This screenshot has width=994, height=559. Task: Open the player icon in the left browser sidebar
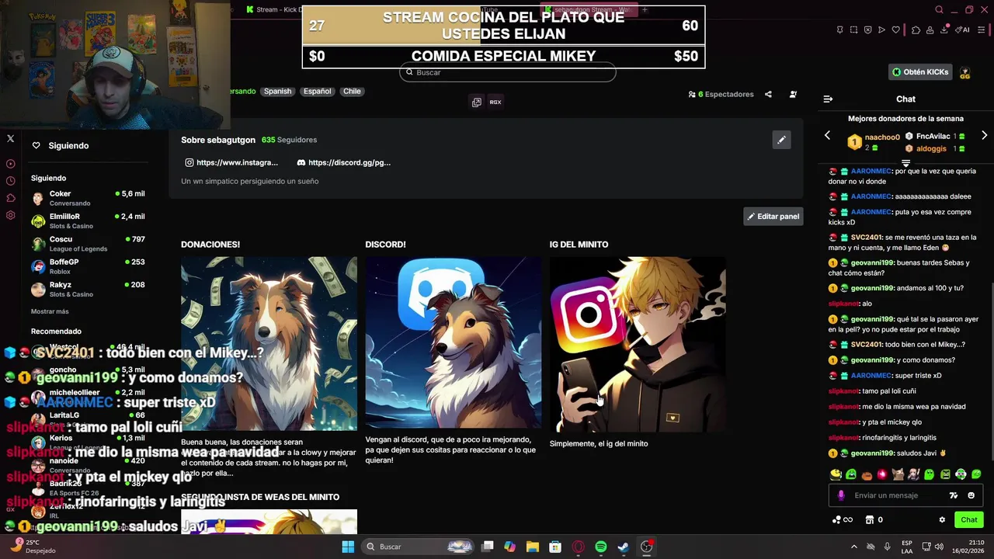(x=11, y=164)
